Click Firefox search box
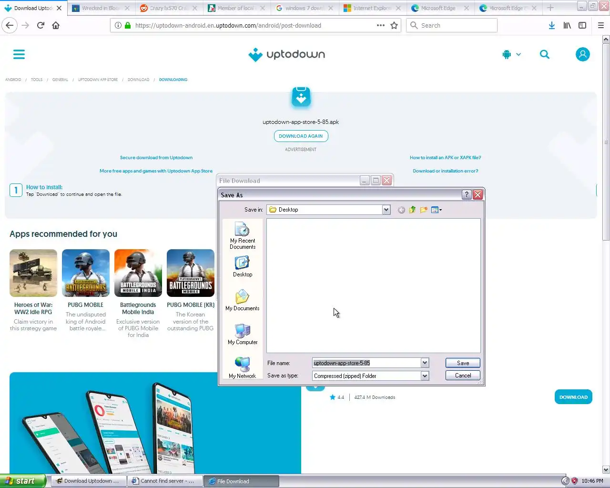The height and width of the screenshot is (488, 610). click(x=452, y=25)
